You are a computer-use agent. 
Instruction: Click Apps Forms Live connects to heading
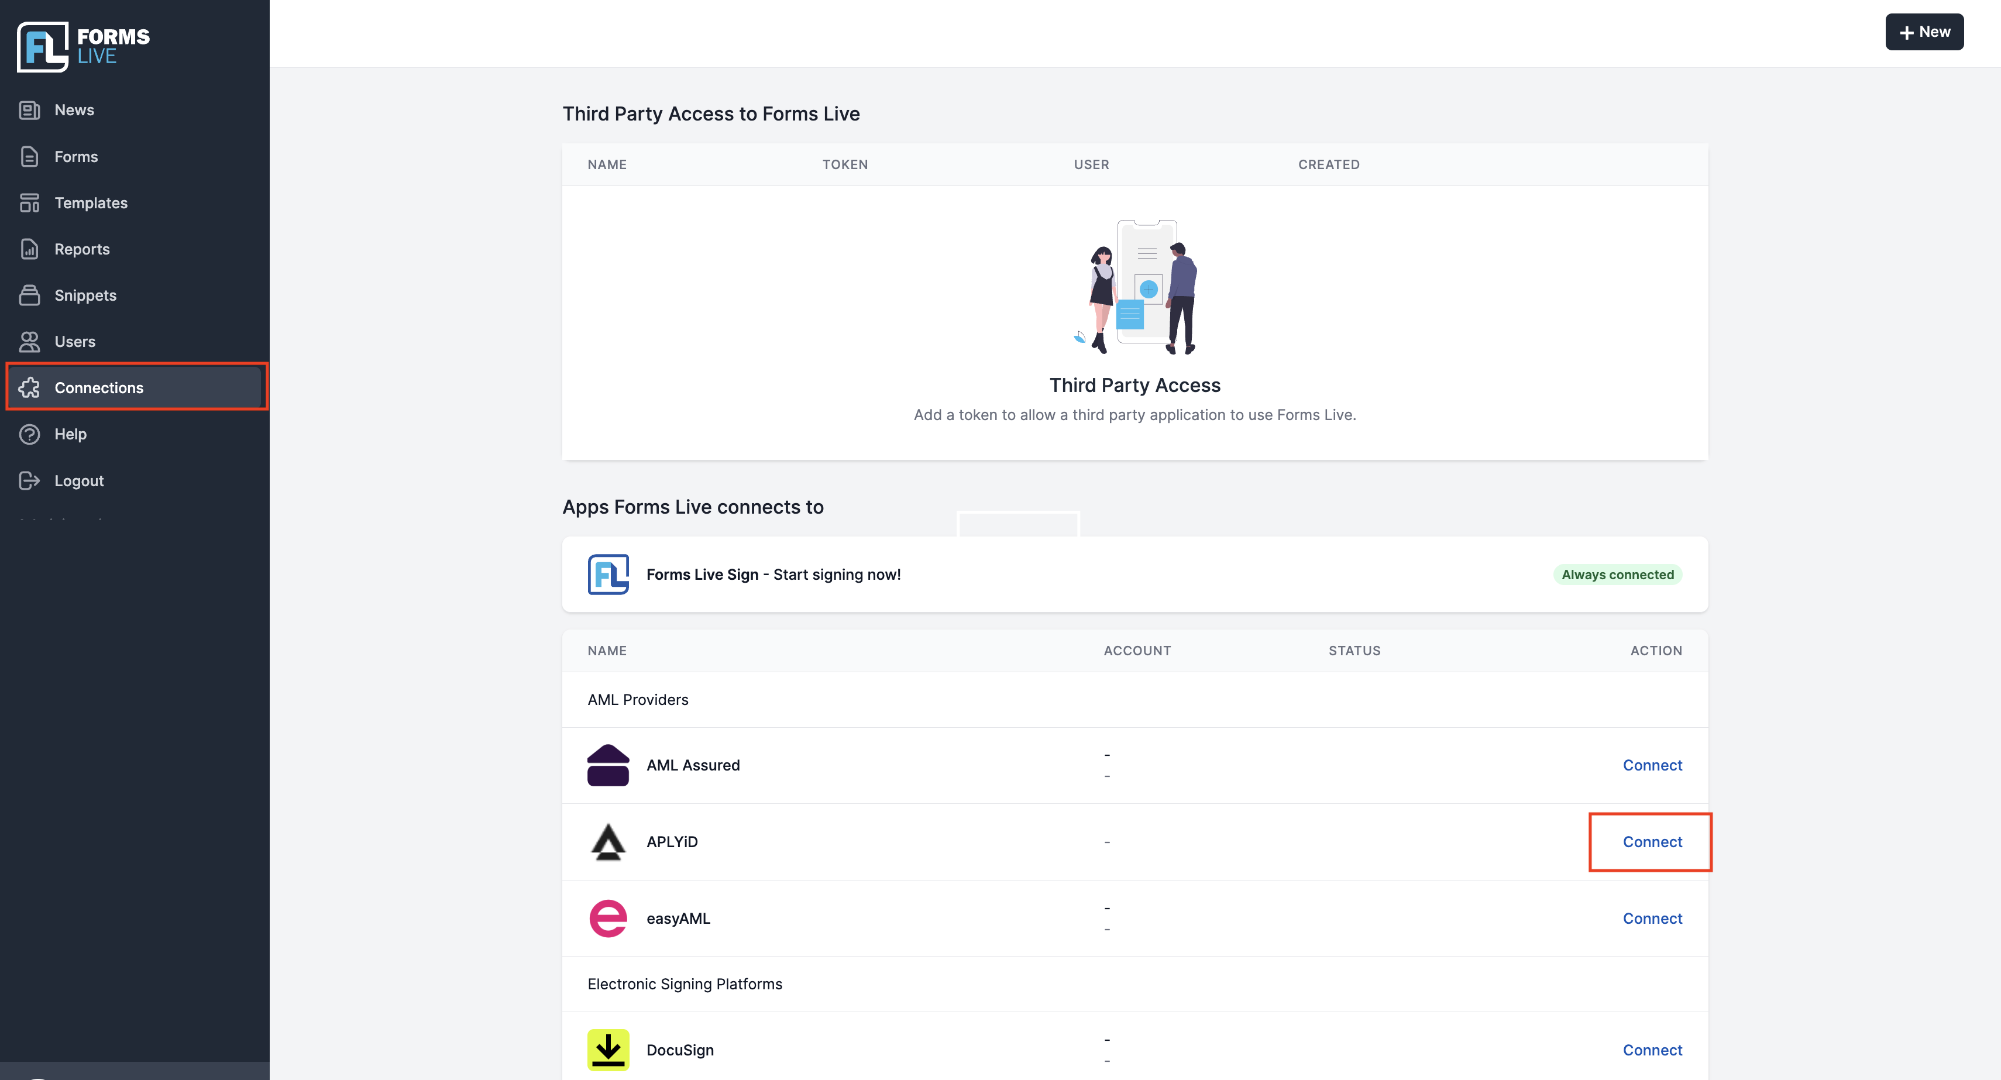click(x=693, y=507)
